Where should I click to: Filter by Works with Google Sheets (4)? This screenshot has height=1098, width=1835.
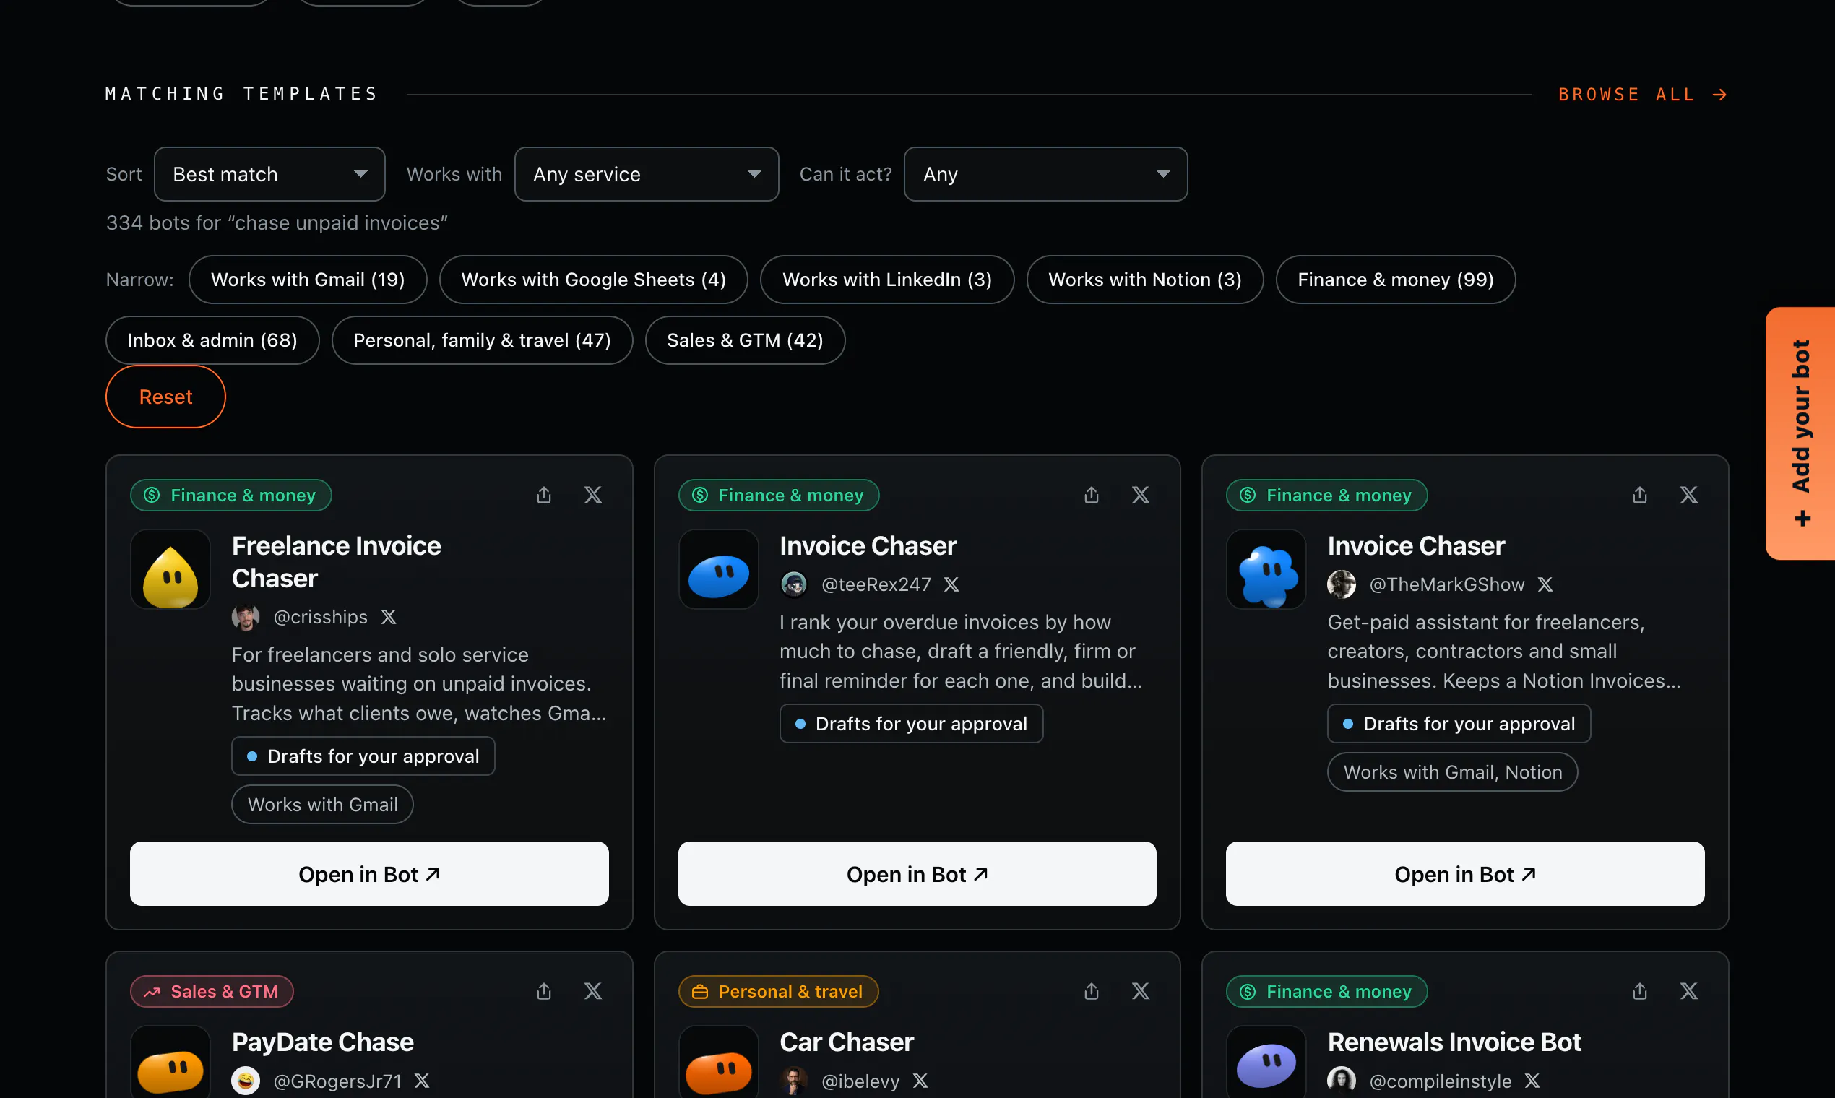593,280
